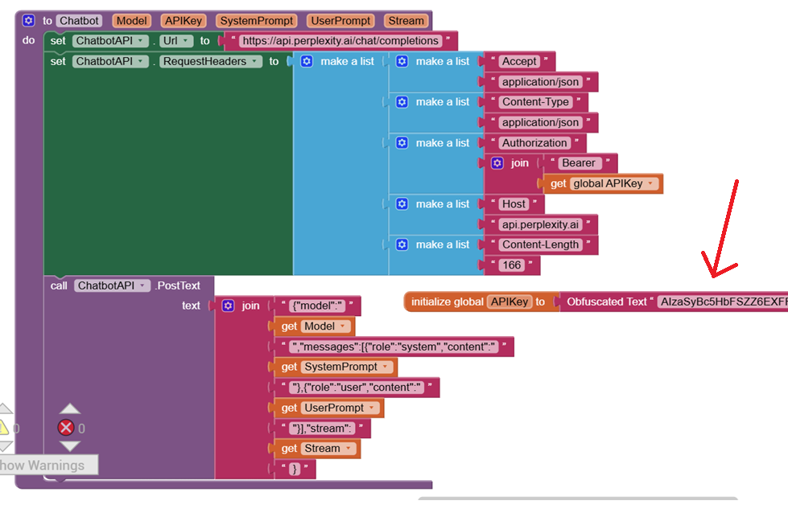Edit the Host text block
Image resolution: width=788 pixels, height=509 pixels.
pos(514,203)
